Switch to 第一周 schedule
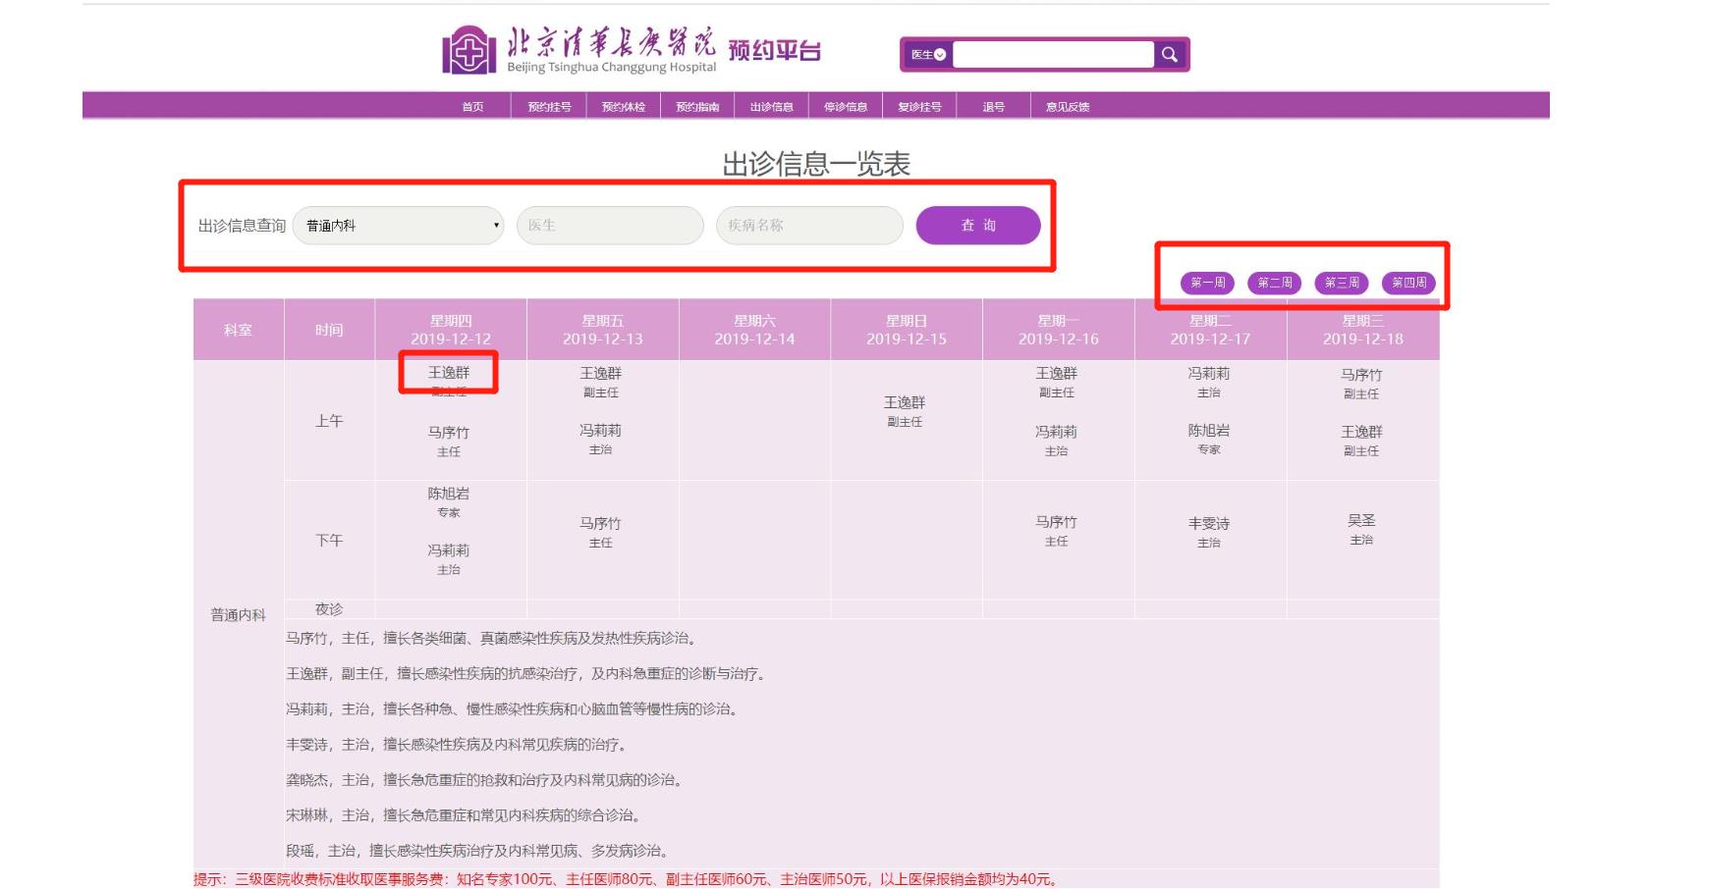The height and width of the screenshot is (889, 1709). click(x=1207, y=283)
